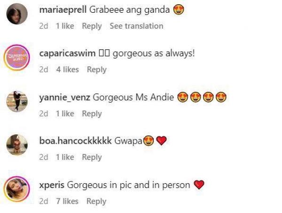The image size is (282, 213).
Task: Open mariaeprell's profile picture
Action: (x=17, y=14)
